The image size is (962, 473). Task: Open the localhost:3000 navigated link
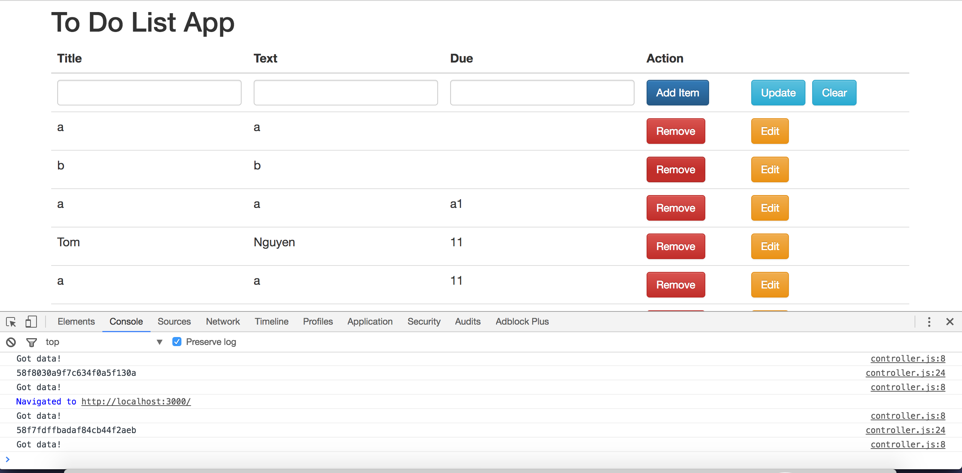point(136,401)
